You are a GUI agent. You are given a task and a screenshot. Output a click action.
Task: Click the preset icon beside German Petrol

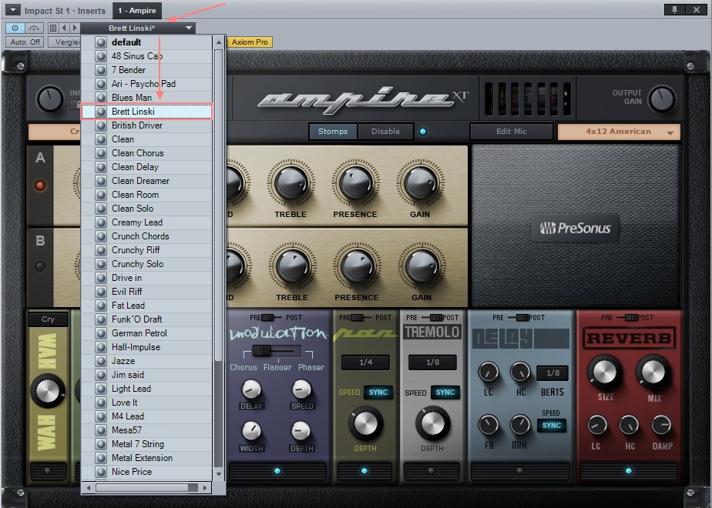[x=101, y=333]
